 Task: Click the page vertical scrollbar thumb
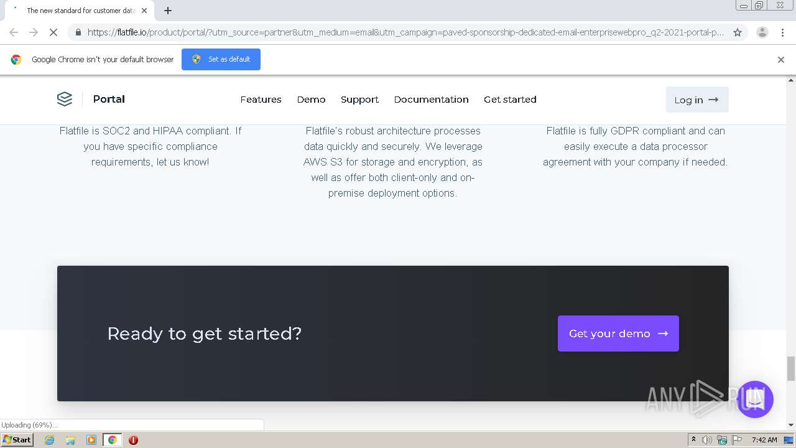(x=791, y=368)
